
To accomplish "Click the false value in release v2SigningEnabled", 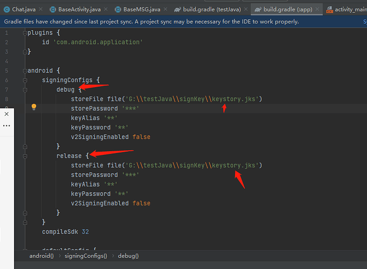I will tap(141, 203).
